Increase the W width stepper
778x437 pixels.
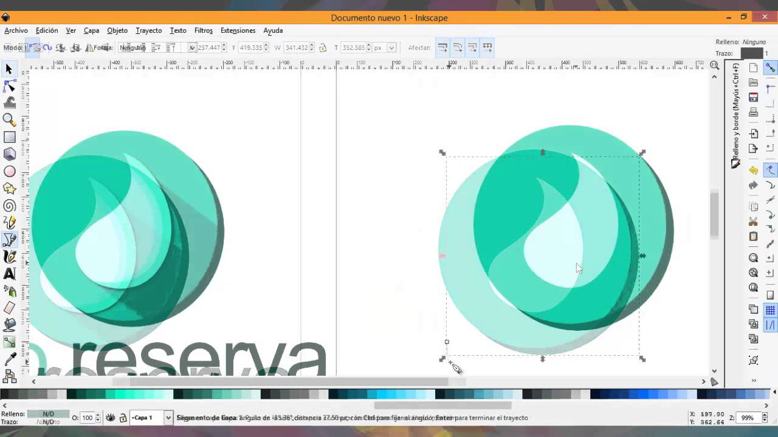(x=312, y=45)
